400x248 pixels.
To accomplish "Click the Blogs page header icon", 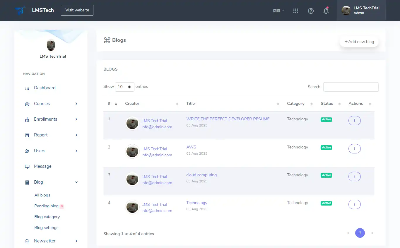I will point(107,40).
